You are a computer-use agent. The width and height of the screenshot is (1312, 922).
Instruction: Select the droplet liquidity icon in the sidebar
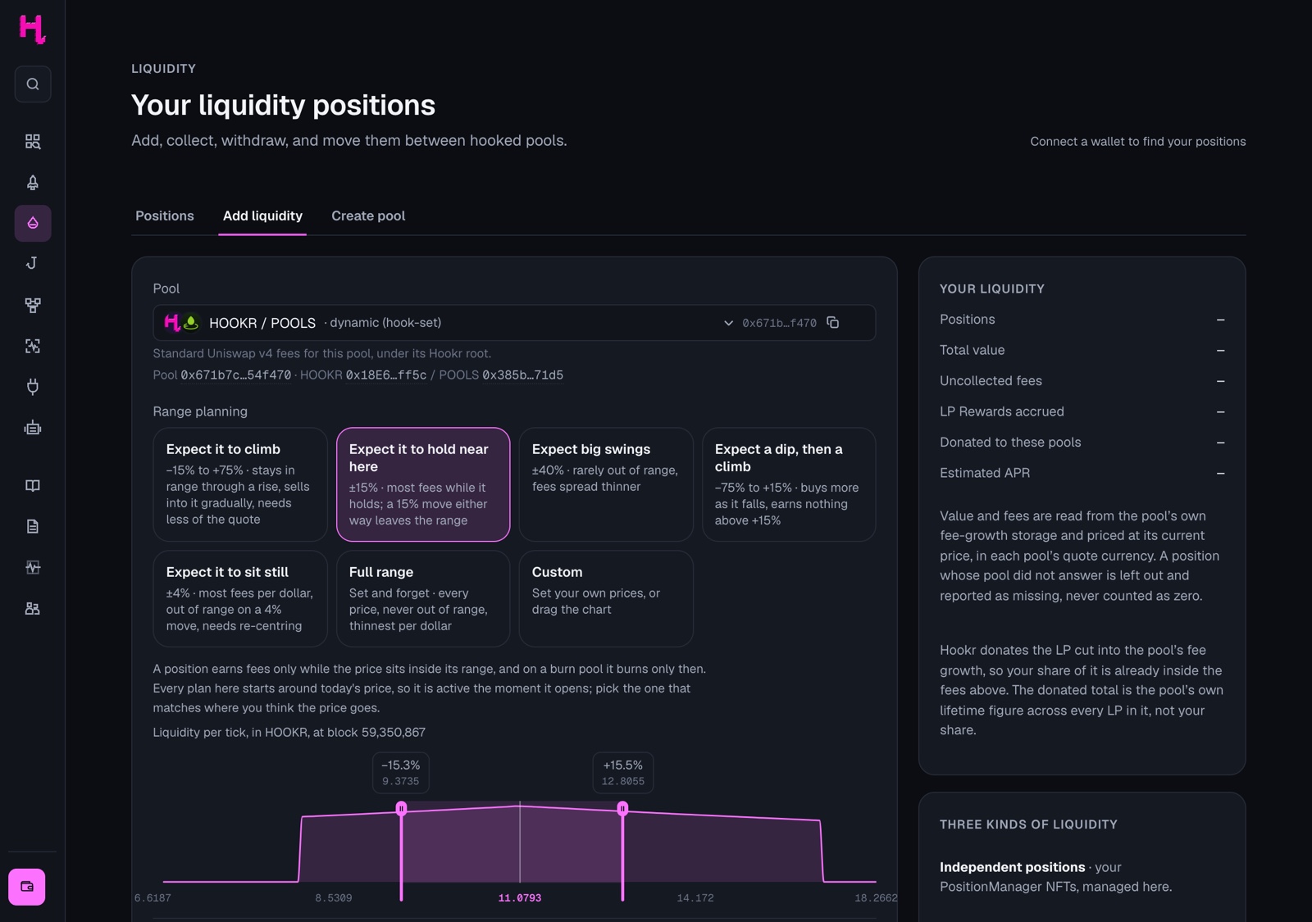(33, 223)
